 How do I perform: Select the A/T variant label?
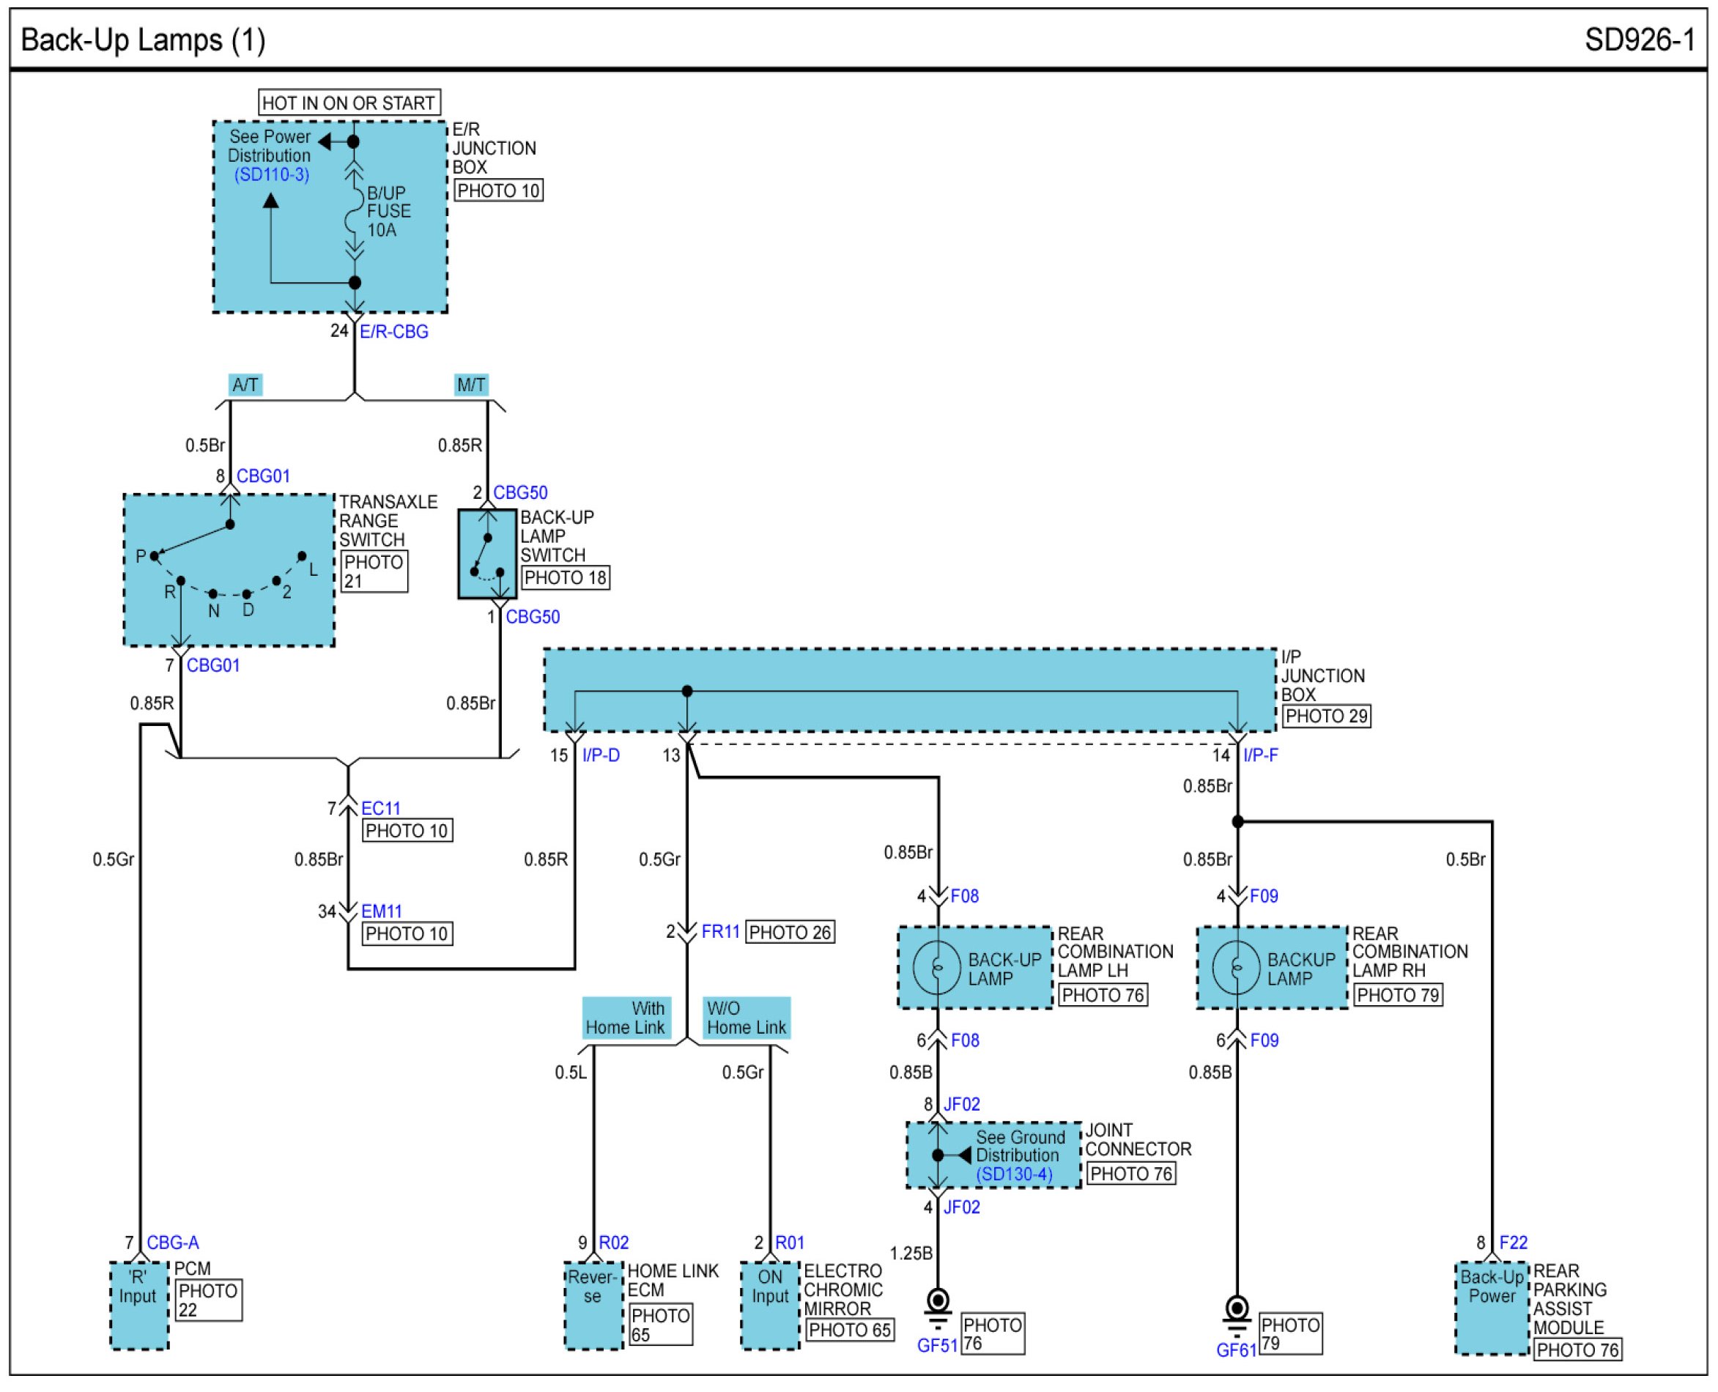point(245,385)
